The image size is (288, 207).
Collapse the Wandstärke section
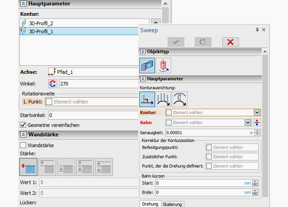[23, 135]
